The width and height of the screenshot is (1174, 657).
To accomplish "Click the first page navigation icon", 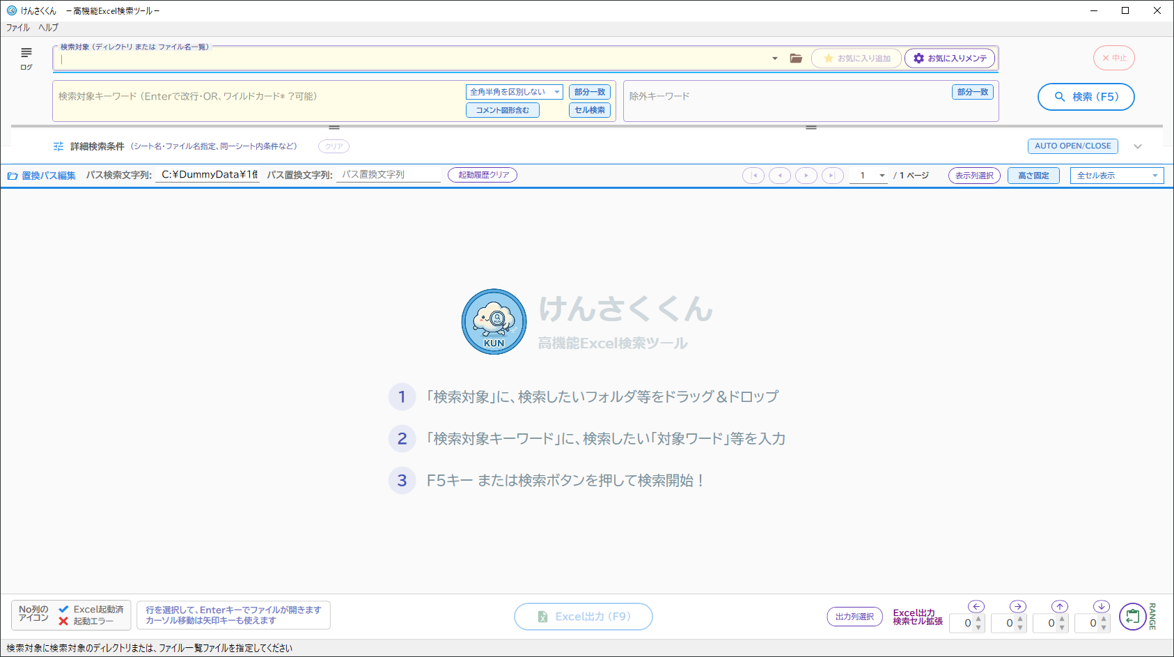I will [x=753, y=176].
